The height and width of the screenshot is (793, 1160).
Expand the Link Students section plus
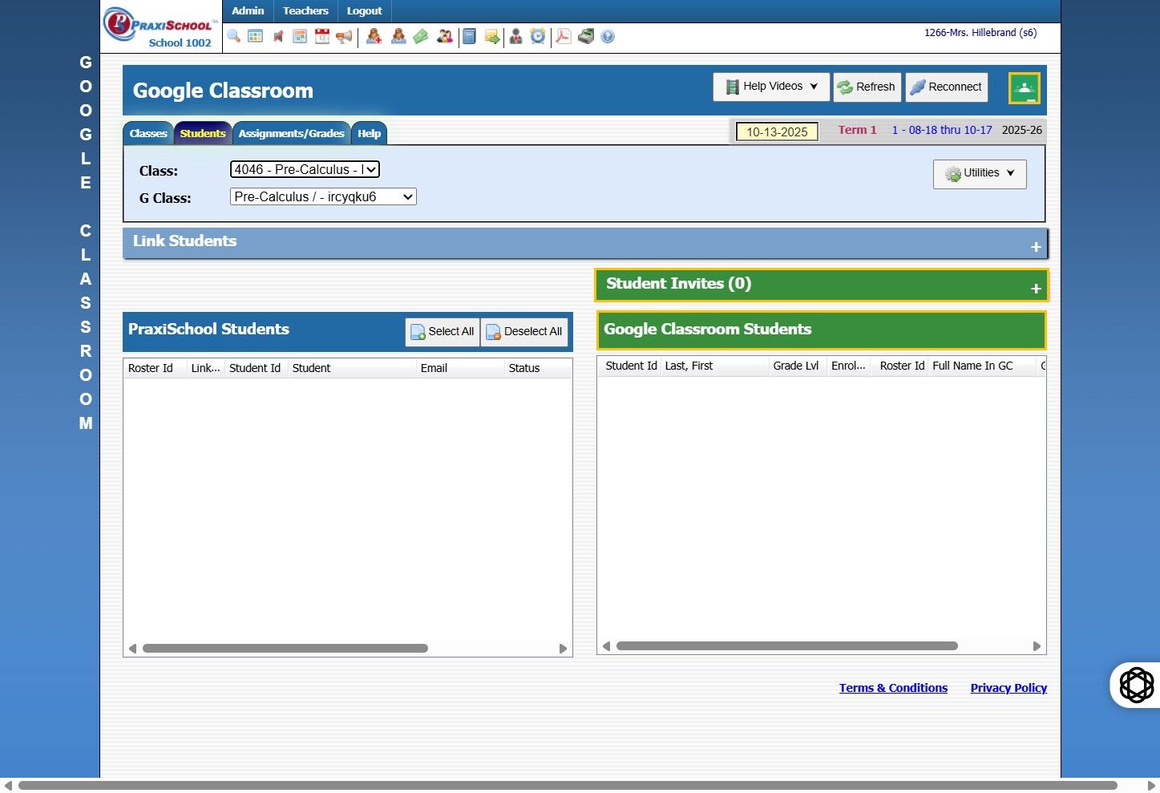1036,247
